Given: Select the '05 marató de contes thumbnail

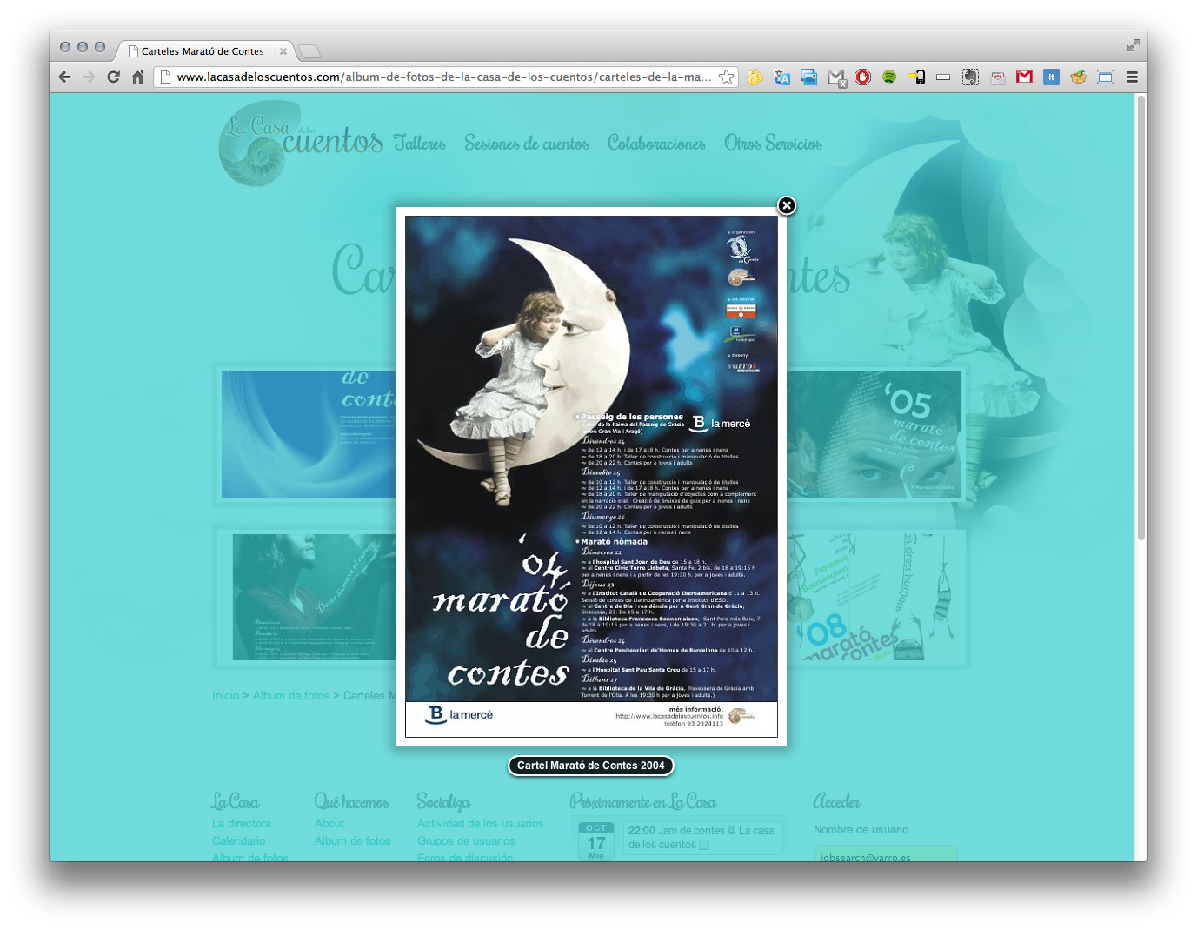Looking at the screenshot, I should click(x=874, y=434).
